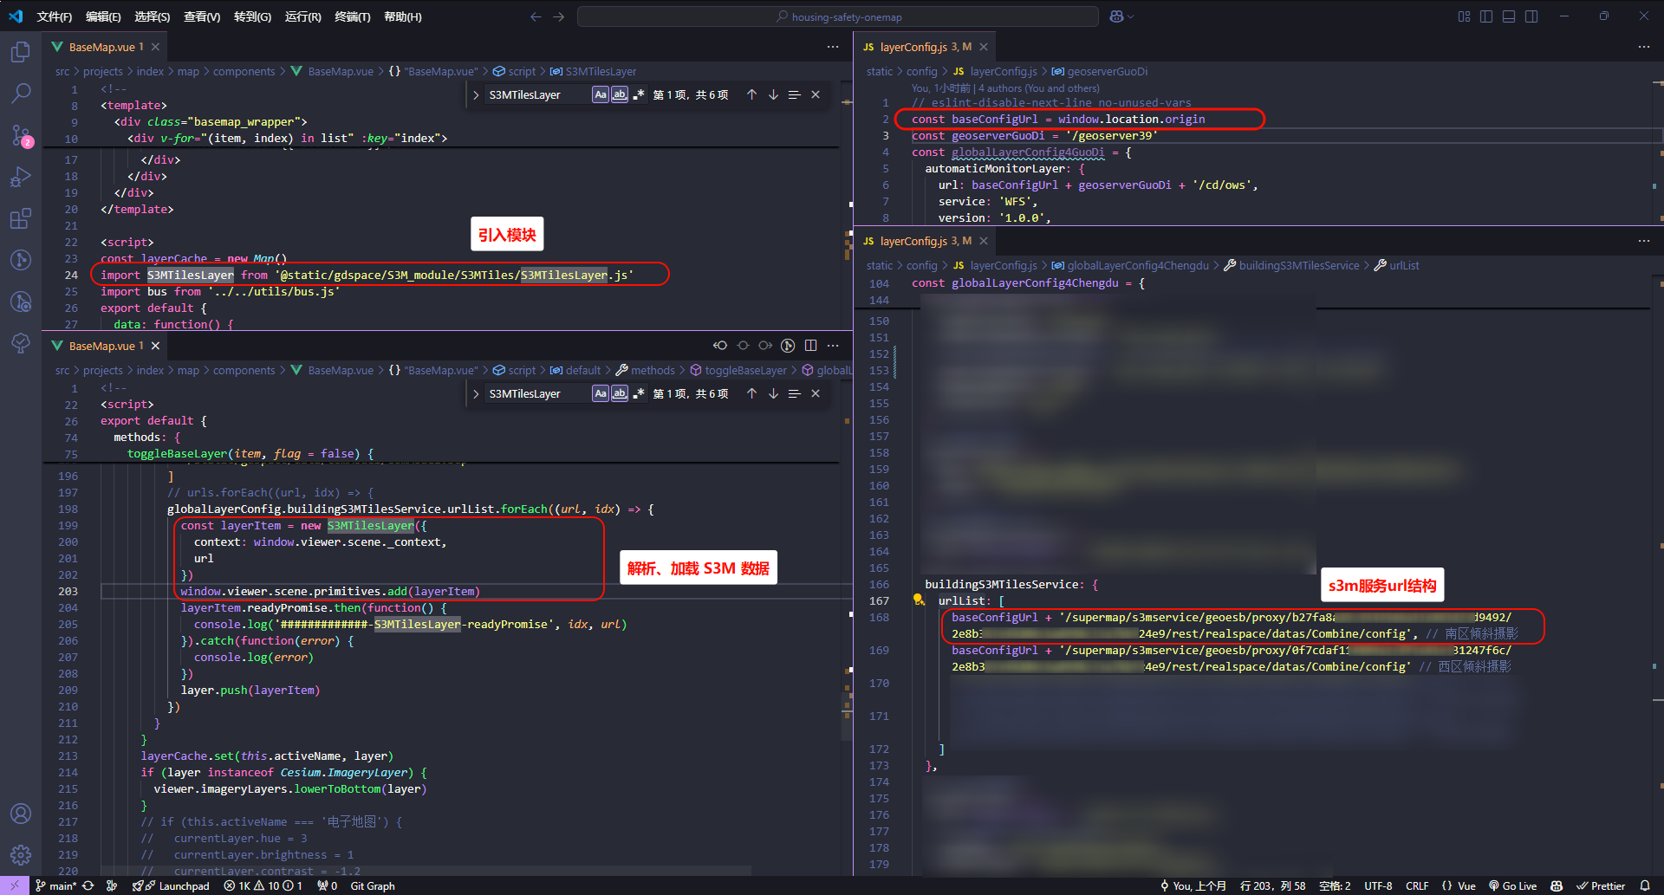1664x895 pixels.
Task: Click Prettier in status bar
Action: click(x=1600, y=885)
